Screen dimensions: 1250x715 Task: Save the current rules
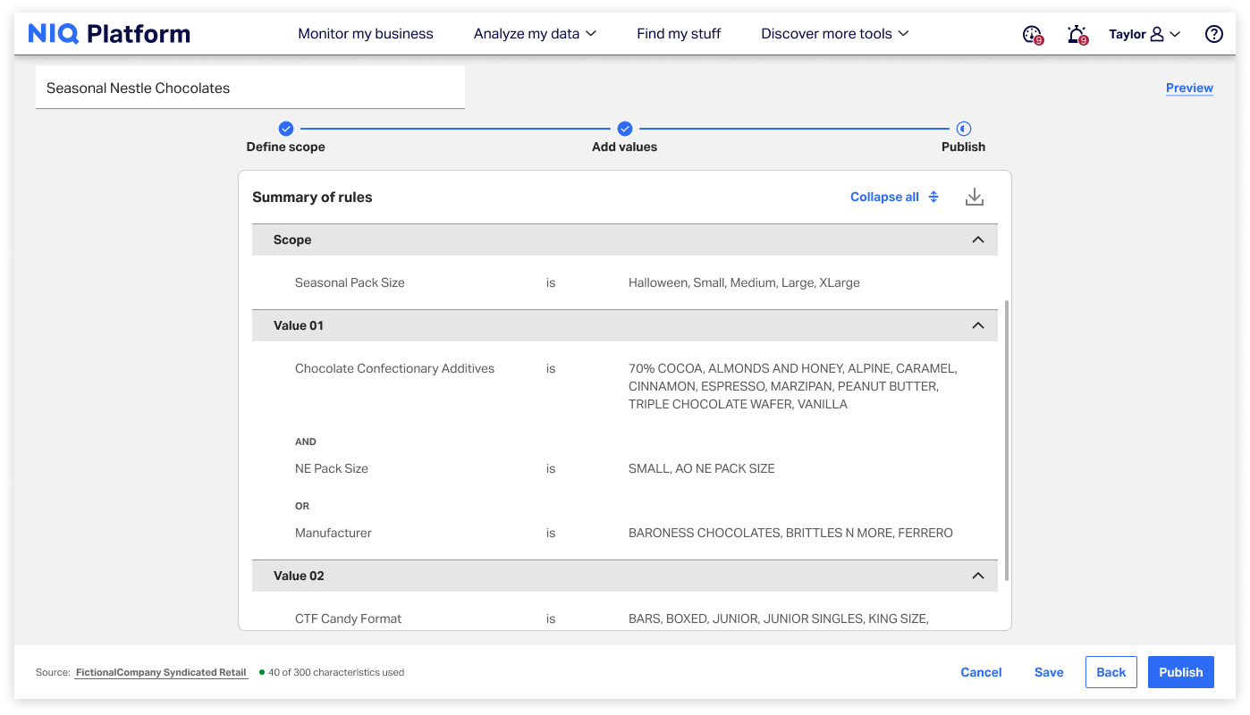(1049, 672)
